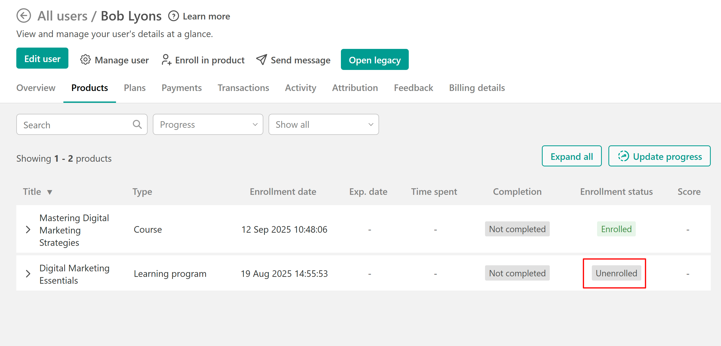This screenshot has height=346, width=721.
Task: Click the Unenrolled status badge
Action: 616,273
